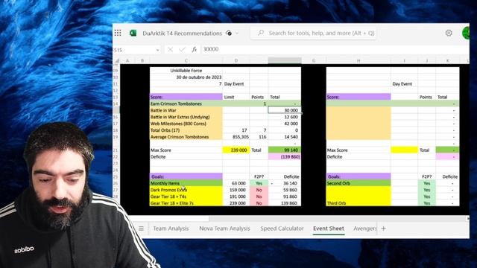Select the 191 000 limit cell
477x268 pixels.
coord(236,197)
